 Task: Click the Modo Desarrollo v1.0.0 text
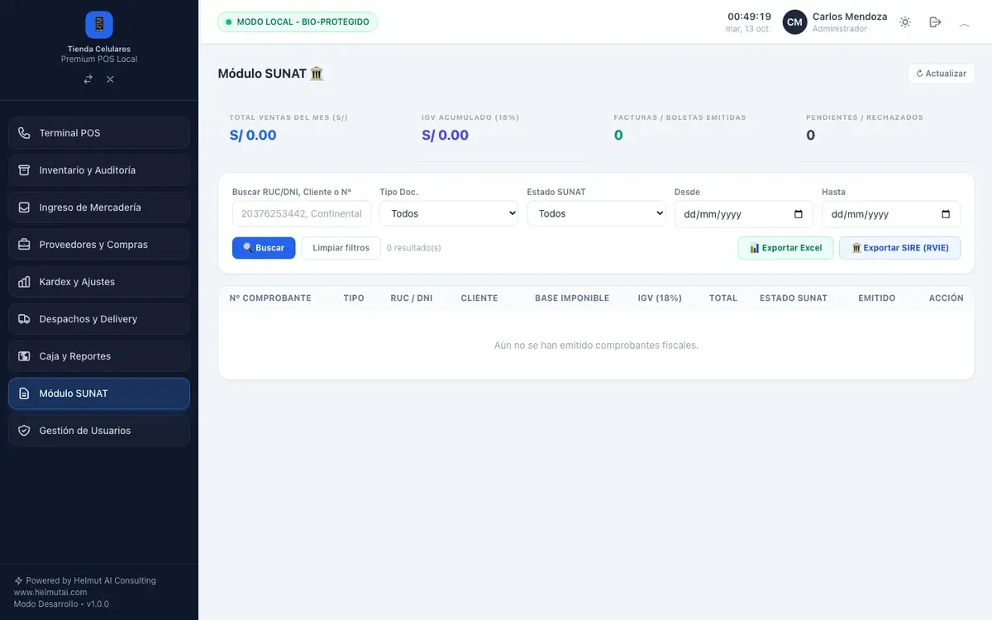click(61, 604)
